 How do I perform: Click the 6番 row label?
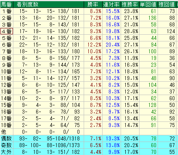[x=7, y=45]
